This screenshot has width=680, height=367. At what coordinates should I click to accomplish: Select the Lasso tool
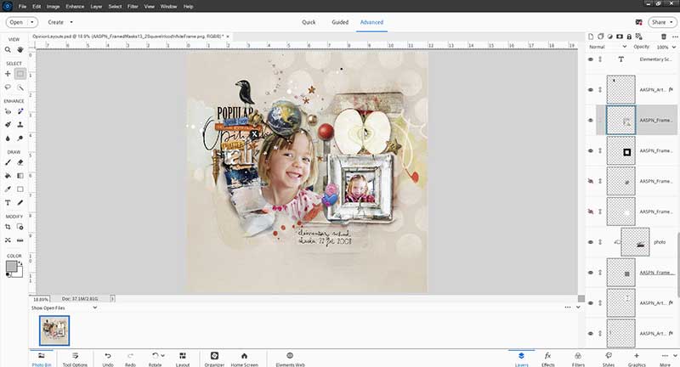[x=8, y=88]
